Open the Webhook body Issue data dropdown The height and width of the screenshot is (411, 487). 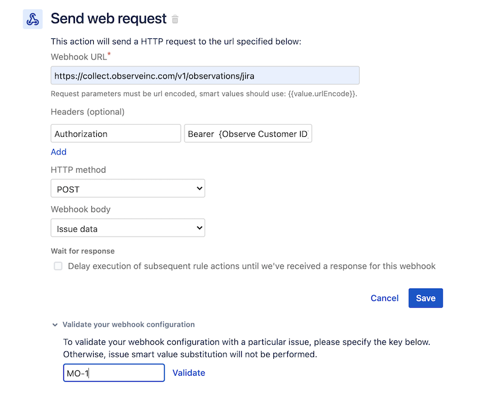pyautogui.click(x=128, y=227)
